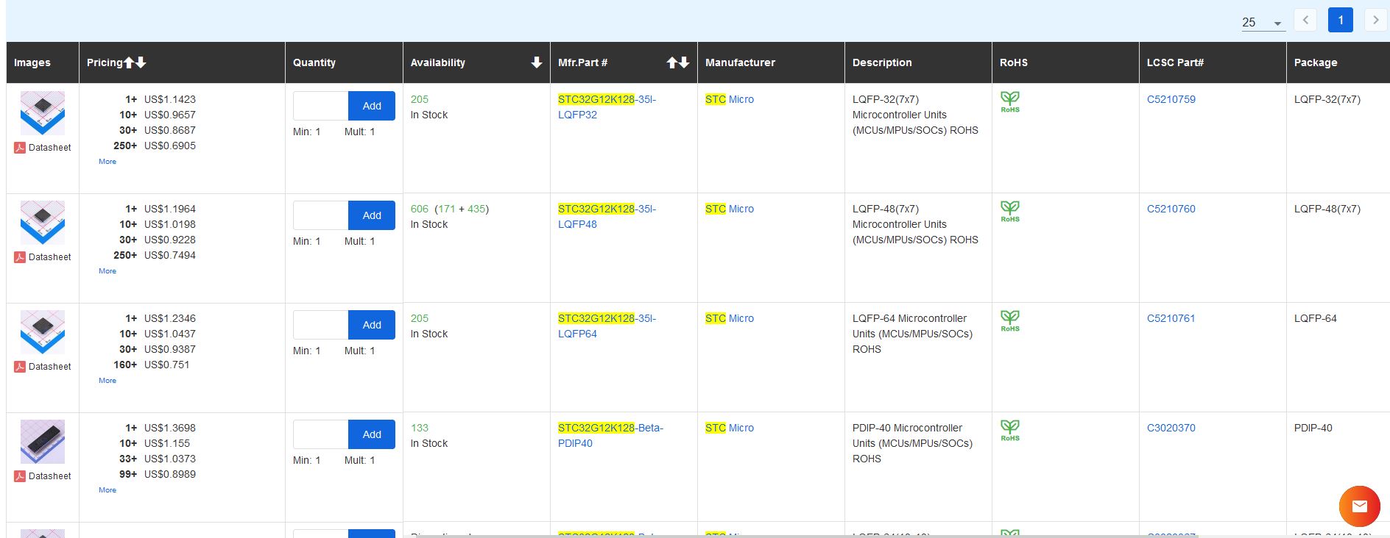Open LCSC part C3020370
This screenshot has width=1390, height=538.
(x=1171, y=428)
